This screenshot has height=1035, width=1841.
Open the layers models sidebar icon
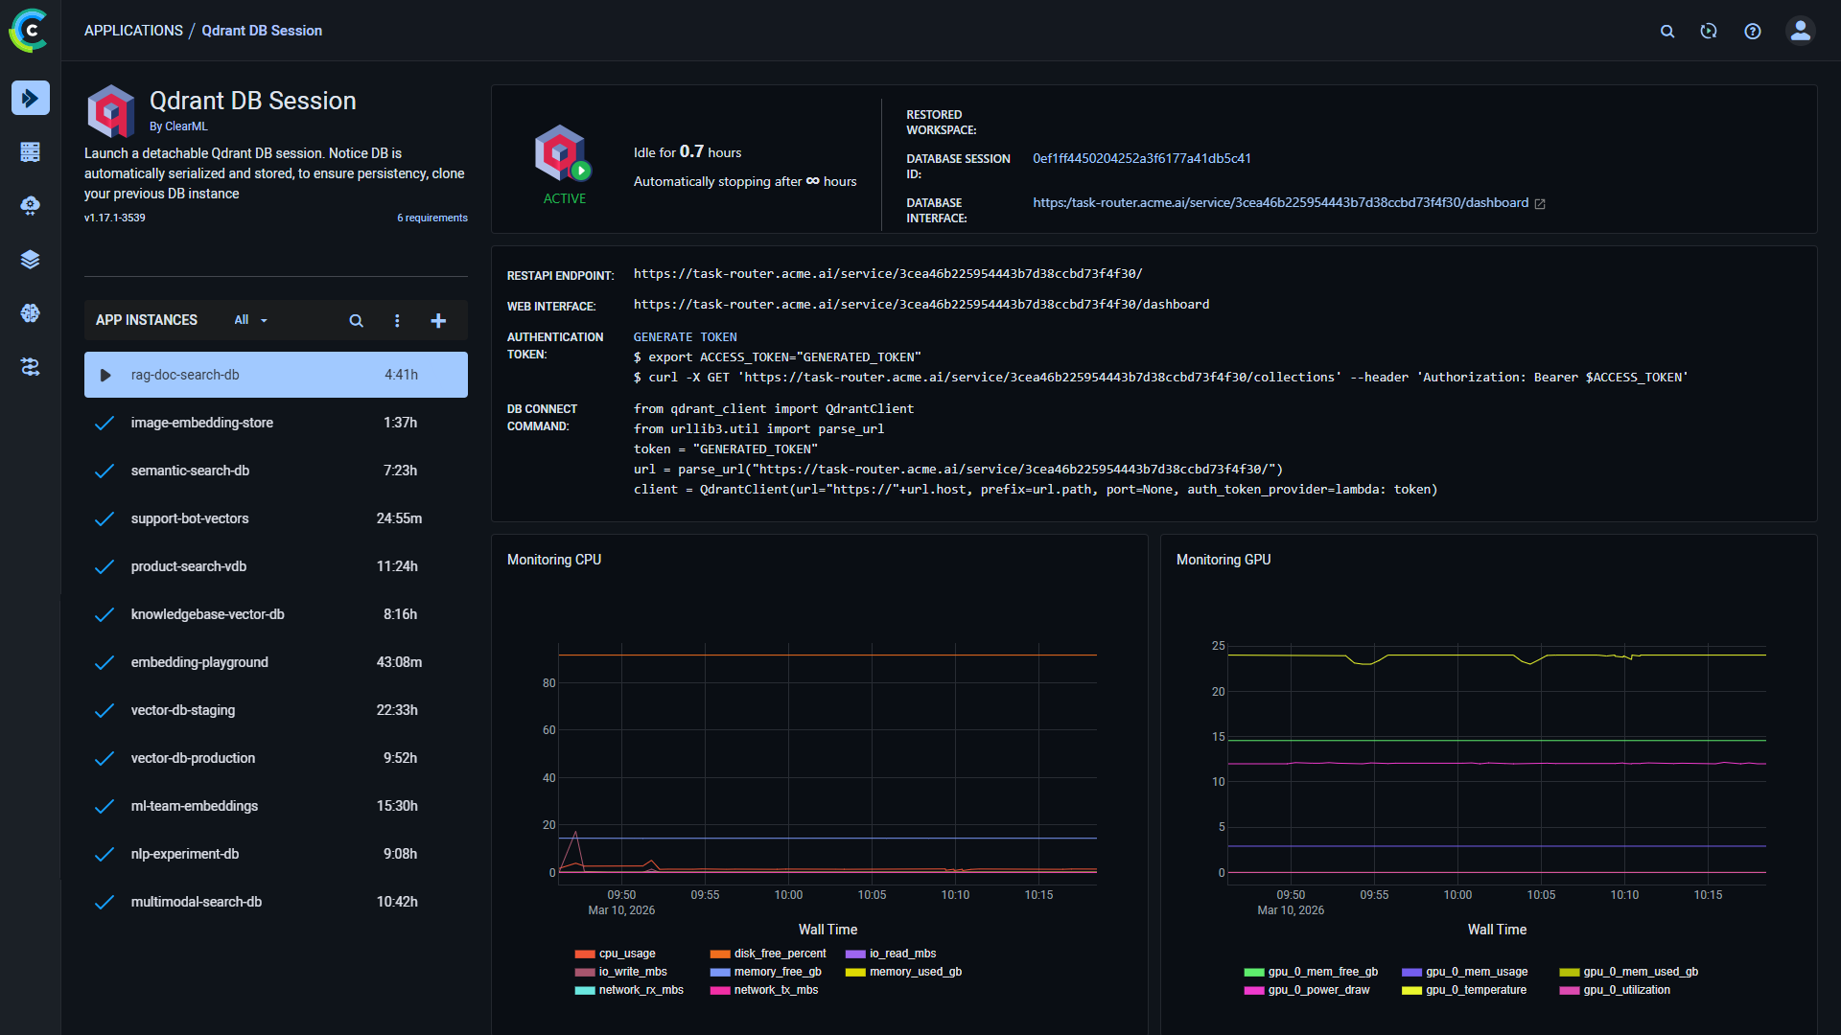(31, 259)
